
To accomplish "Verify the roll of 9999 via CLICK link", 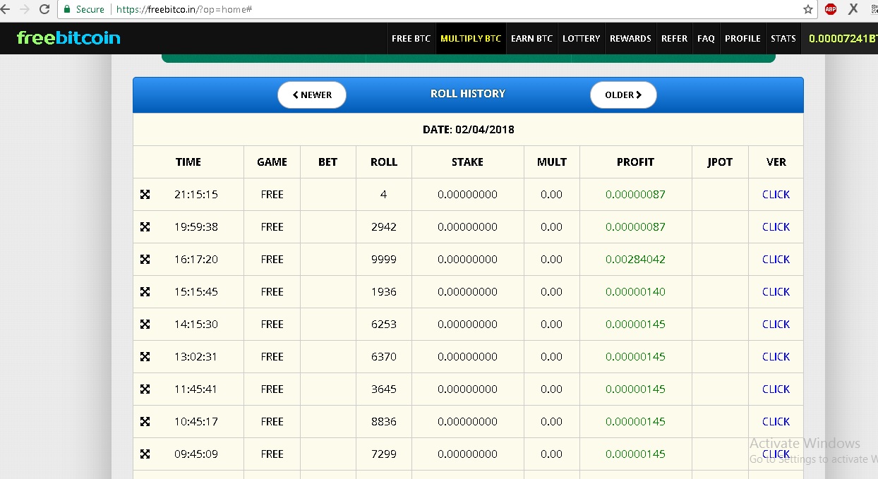I will point(776,260).
